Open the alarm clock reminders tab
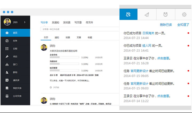Screen dimensions: 192x113 pyautogui.click(x=166, y=14)
